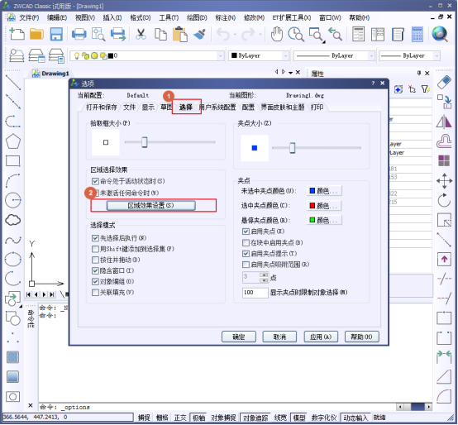The width and height of the screenshot is (458, 425).
Task: Click the grip object limit field 100
Action: 255,293
